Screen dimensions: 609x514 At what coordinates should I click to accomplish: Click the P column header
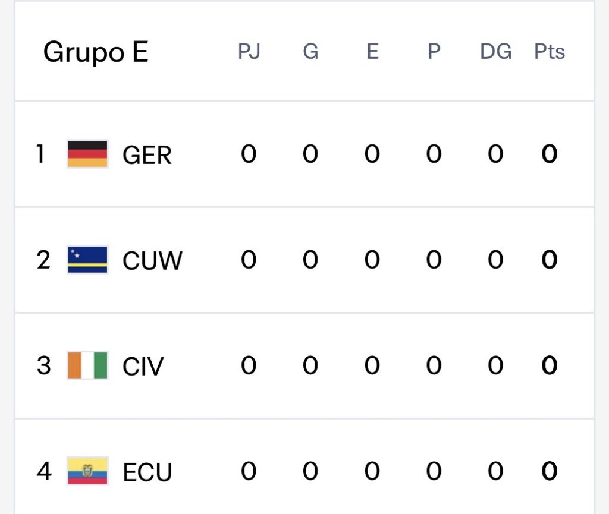tap(434, 52)
